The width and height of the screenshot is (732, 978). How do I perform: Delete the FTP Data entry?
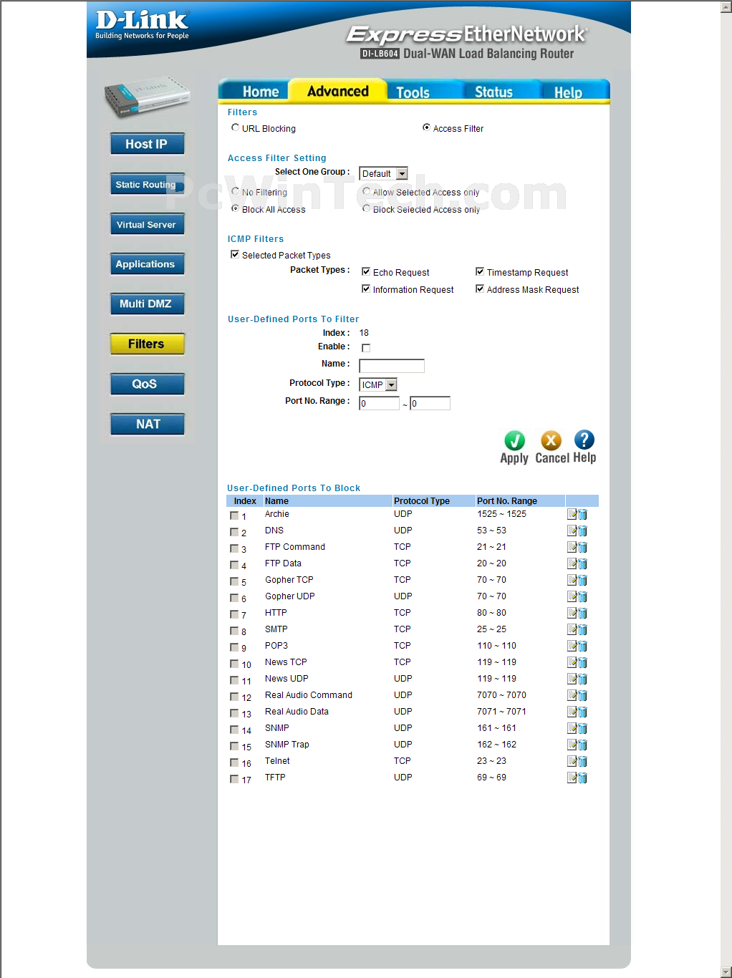582,563
